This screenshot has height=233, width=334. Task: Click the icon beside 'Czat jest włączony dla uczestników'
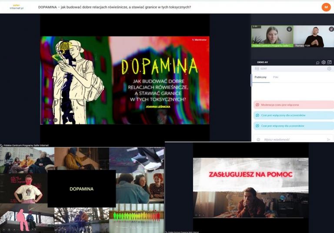pyautogui.click(x=257, y=126)
